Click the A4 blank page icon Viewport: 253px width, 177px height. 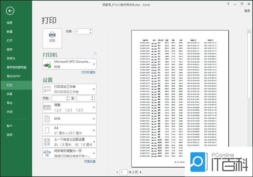click(x=47, y=131)
